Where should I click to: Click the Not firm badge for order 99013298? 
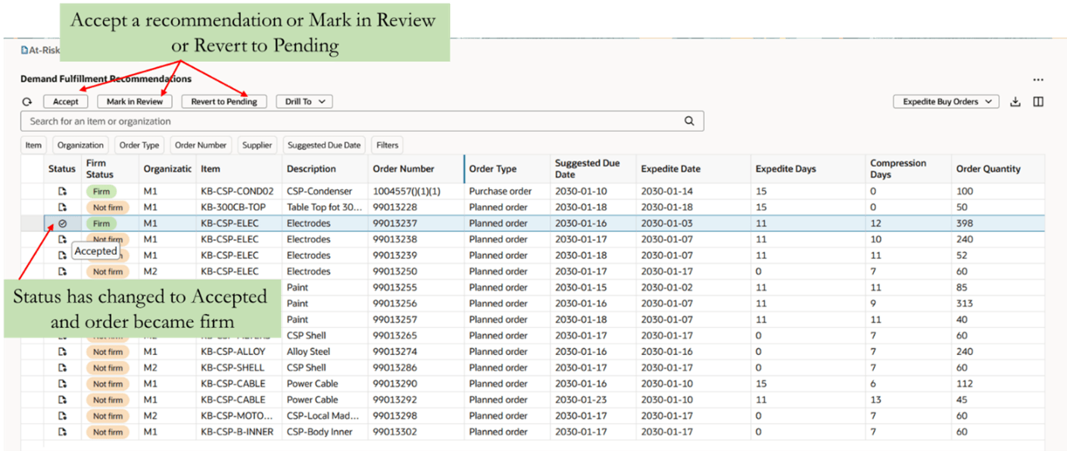tap(108, 416)
